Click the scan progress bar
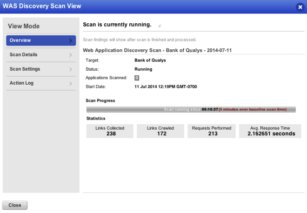This screenshot has width=307, height=213. [x=191, y=109]
